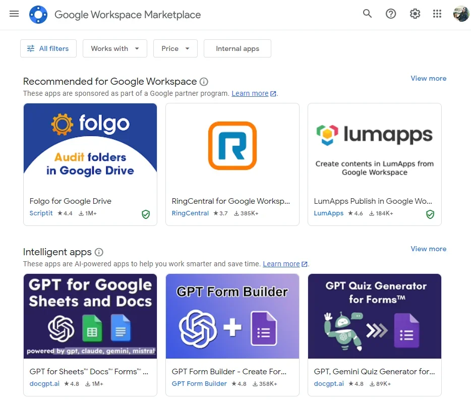The height and width of the screenshot is (403, 471).
Task: Open the Folgo banner image
Action: pyautogui.click(x=90, y=146)
